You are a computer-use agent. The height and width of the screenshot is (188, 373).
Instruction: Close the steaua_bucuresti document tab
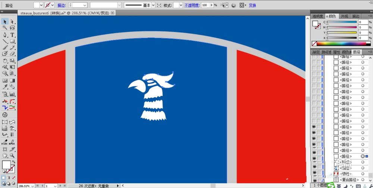113,13
